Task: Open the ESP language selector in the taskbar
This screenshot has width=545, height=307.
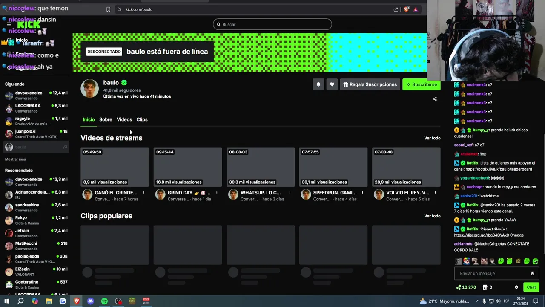Action: pyautogui.click(x=507, y=301)
